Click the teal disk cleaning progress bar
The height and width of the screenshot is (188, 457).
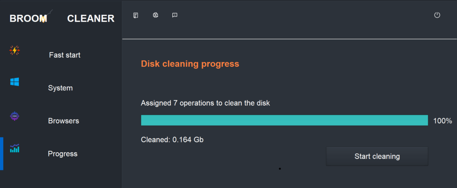(x=284, y=120)
